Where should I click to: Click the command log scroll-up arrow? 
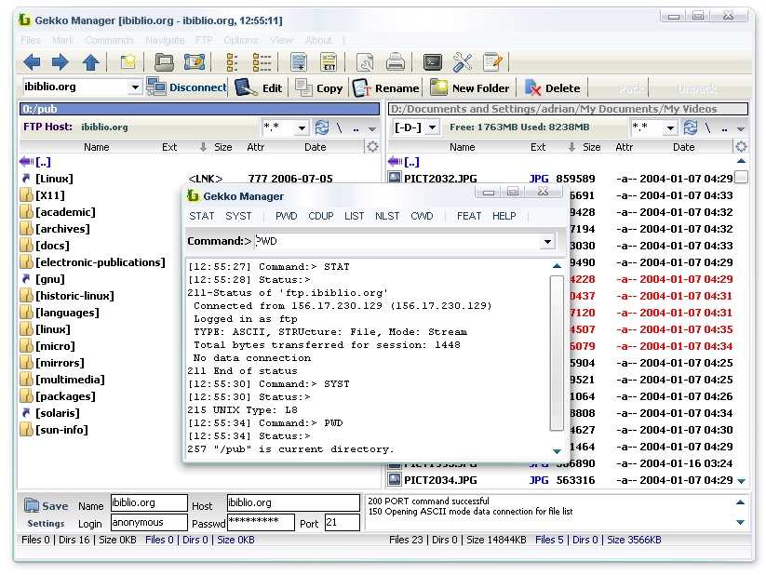coord(557,266)
